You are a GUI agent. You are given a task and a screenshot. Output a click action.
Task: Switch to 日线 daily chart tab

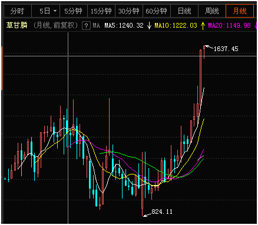pos(184,11)
